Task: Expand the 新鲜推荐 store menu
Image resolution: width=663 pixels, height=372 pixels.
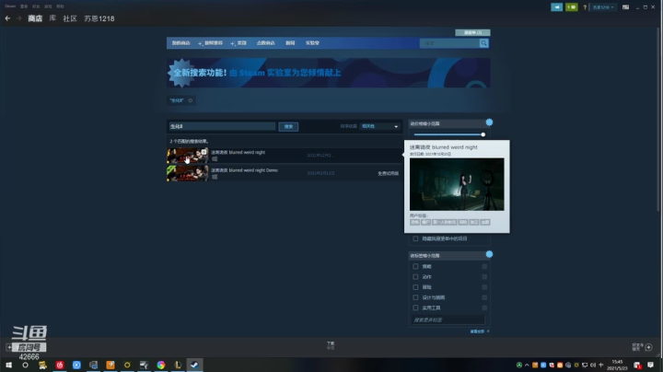Action: tap(211, 43)
